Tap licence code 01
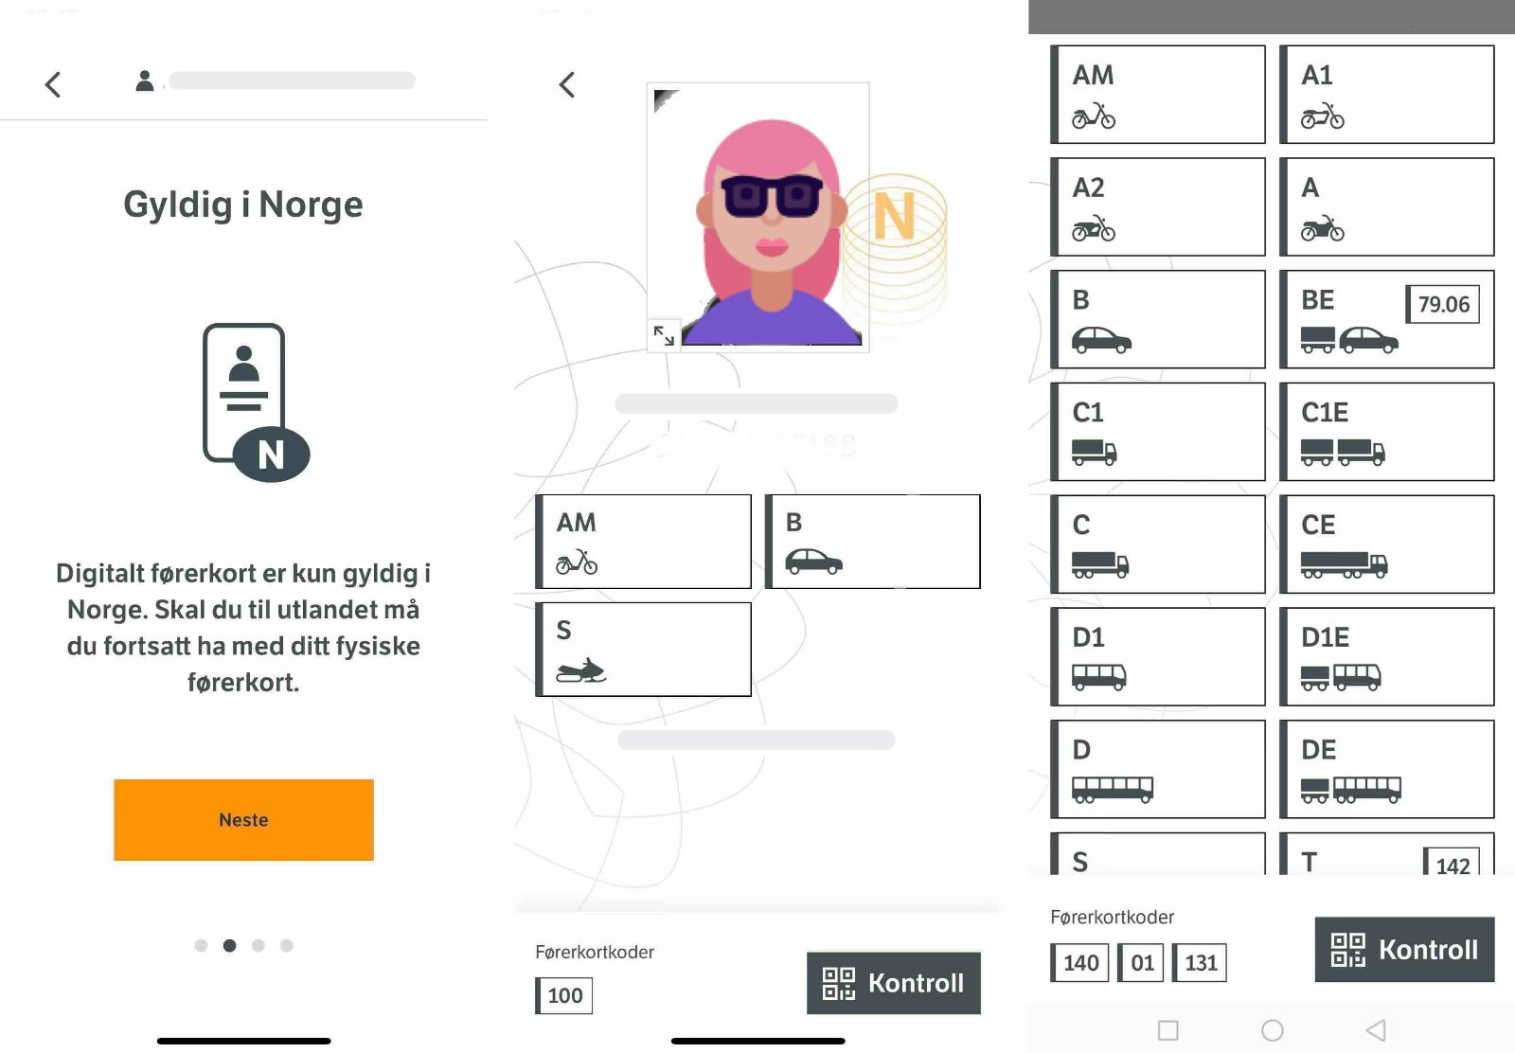 [x=1141, y=963]
